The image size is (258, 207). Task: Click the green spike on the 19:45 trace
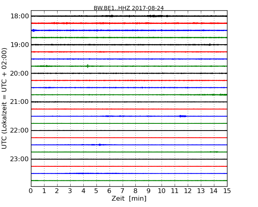tap(88, 66)
